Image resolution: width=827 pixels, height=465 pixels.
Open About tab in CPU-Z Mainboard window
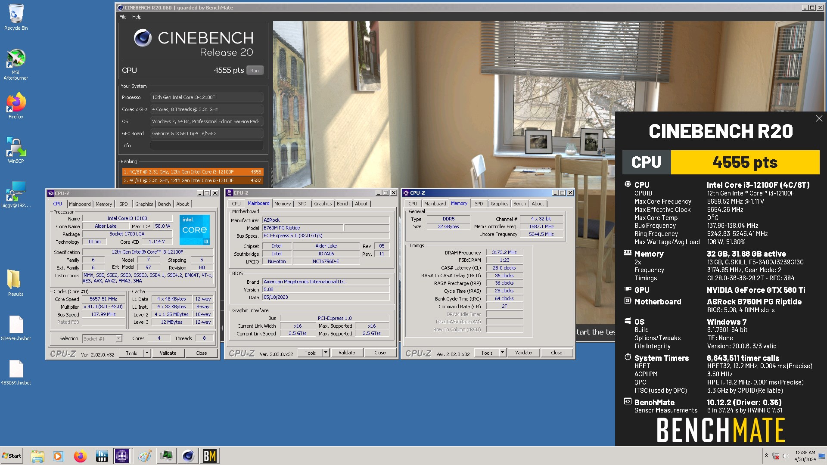361,204
